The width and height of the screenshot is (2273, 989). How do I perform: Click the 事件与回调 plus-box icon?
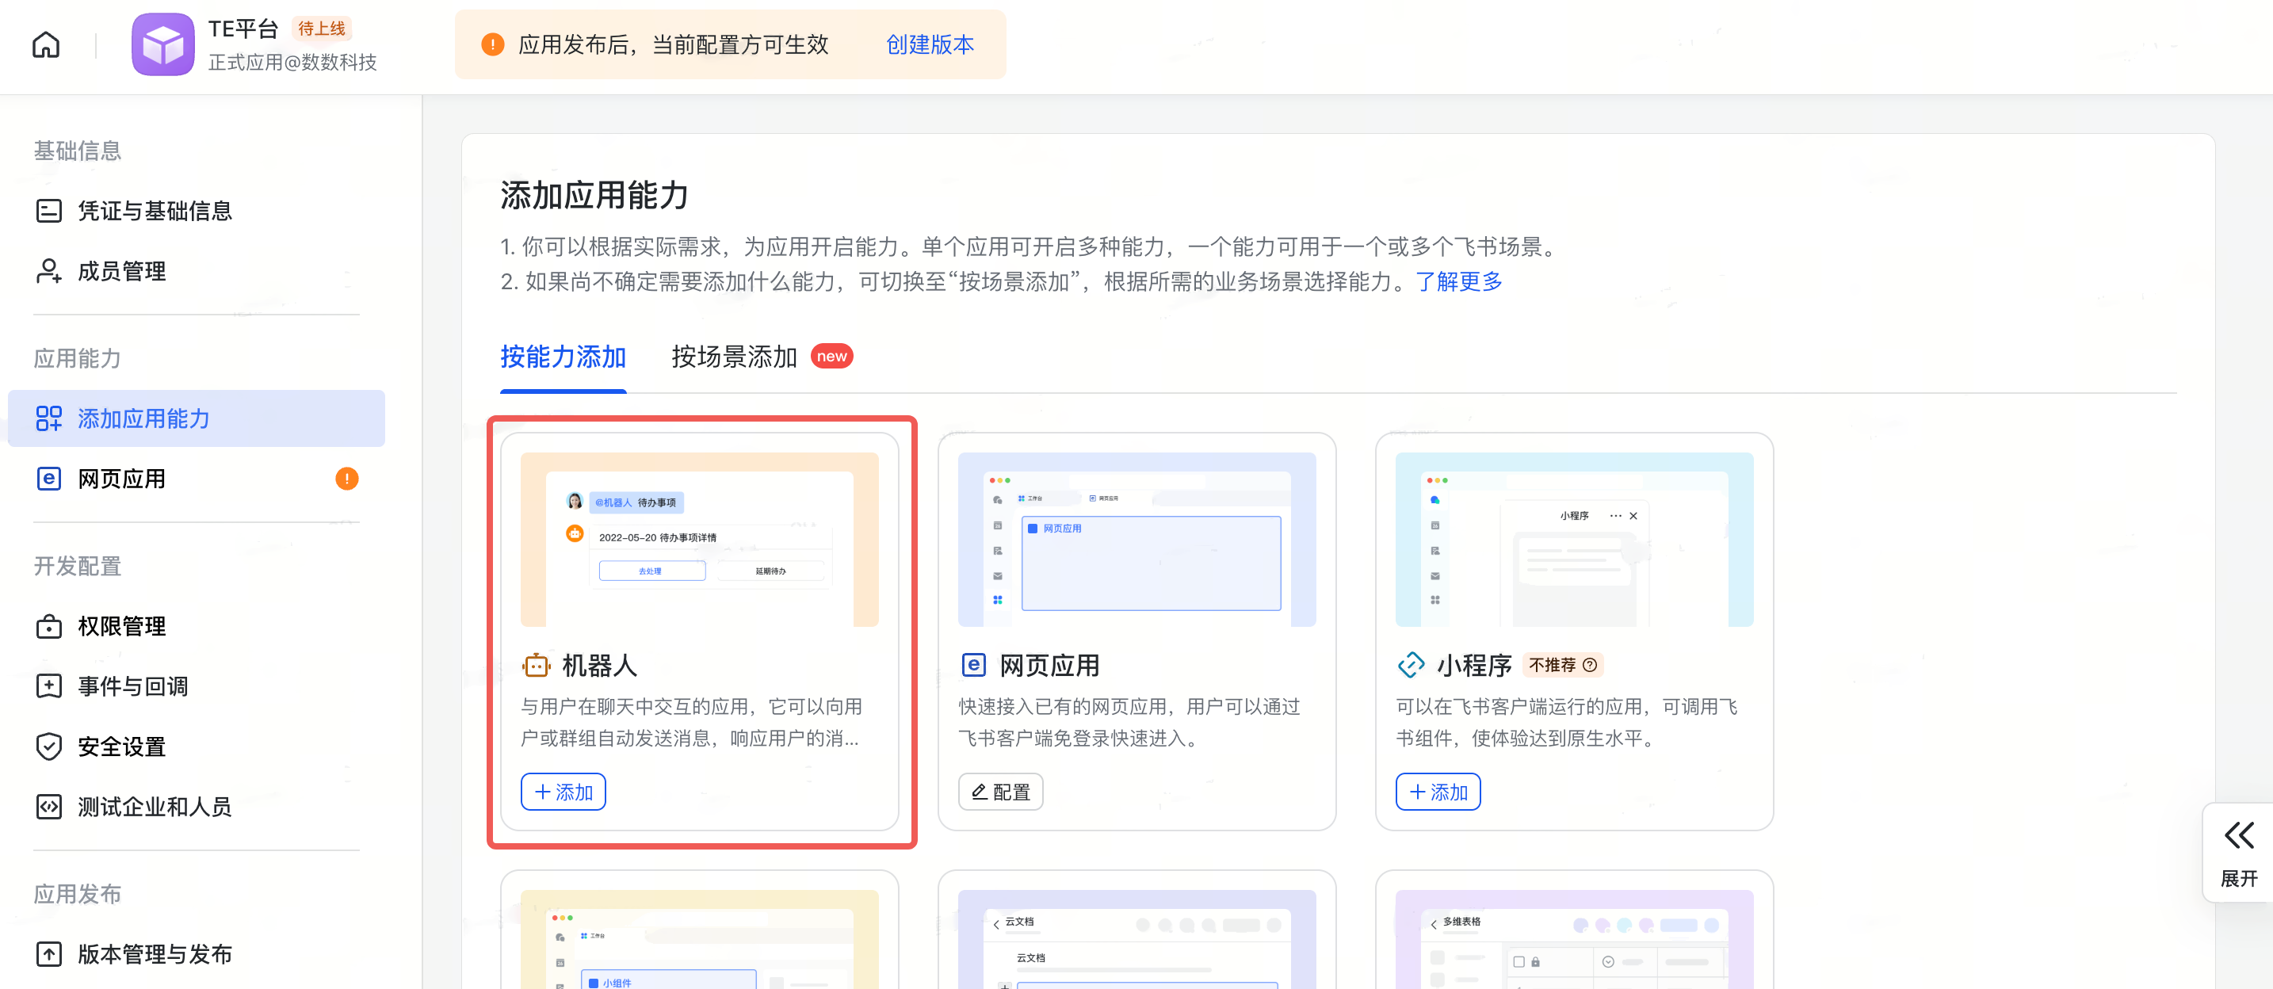click(x=48, y=686)
